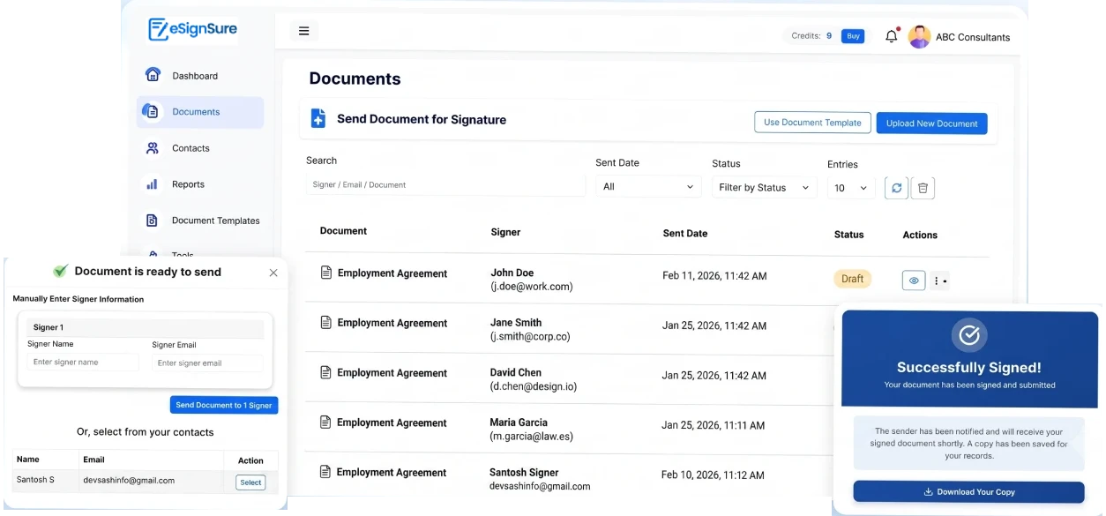1106x516 pixels.
Task: Click document icon in Santosh Signer row
Action: tap(325, 472)
